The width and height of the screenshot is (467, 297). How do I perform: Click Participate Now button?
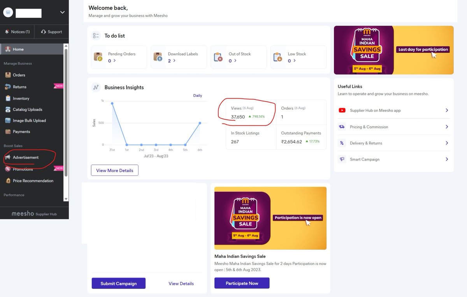[242, 283]
